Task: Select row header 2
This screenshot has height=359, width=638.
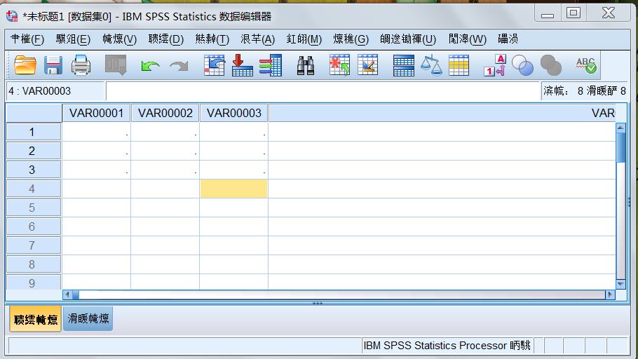Action: tap(34, 151)
